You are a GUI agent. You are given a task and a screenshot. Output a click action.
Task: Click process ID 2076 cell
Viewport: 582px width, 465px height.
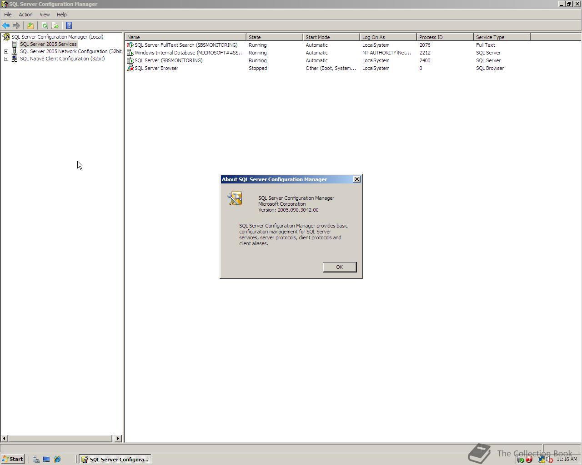pyautogui.click(x=425, y=45)
